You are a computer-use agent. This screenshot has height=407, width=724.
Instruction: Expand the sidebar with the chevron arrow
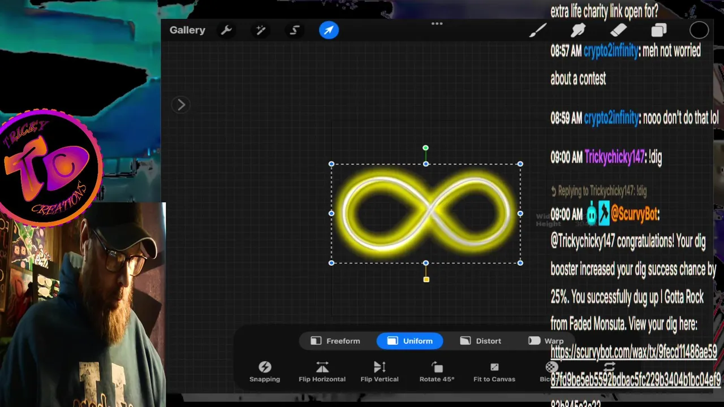pos(181,105)
